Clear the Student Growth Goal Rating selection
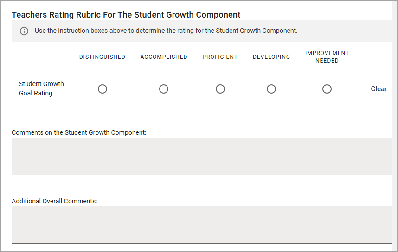Viewport: 398px width, 252px height. pyautogui.click(x=379, y=89)
